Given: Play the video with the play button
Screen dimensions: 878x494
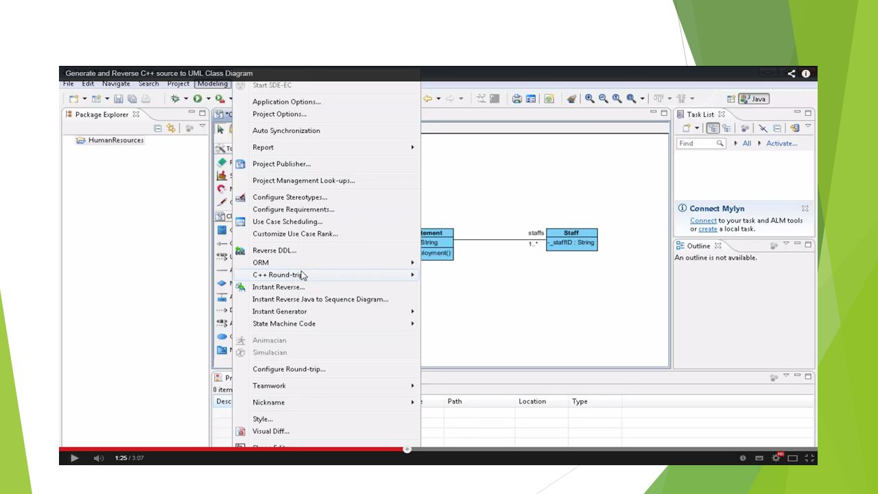Looking at the screenshot, I should (75, 458).
